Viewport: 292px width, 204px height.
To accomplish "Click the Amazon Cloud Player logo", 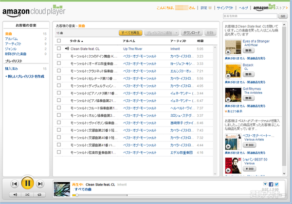I will tap(34, 11).
